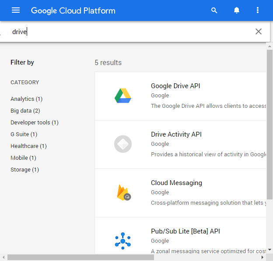The width and height of the screenshot is (273, 261).
Task: Click 'Google' publisher under Drive Activity API
Action: coord(160,144)
